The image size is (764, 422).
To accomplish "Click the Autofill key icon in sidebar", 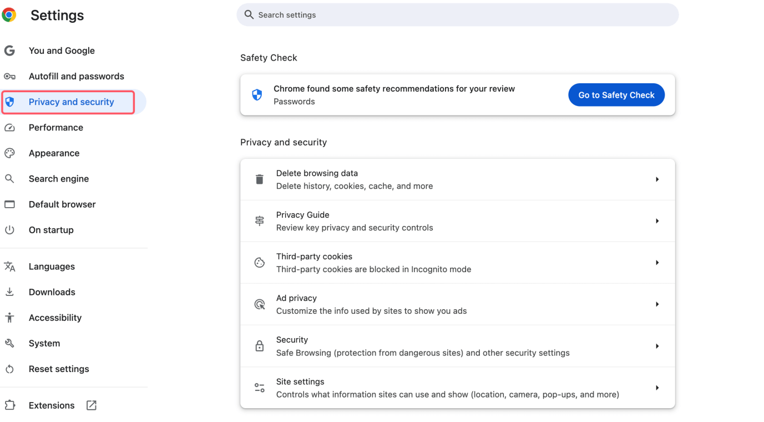I will [x=10, y=76].
